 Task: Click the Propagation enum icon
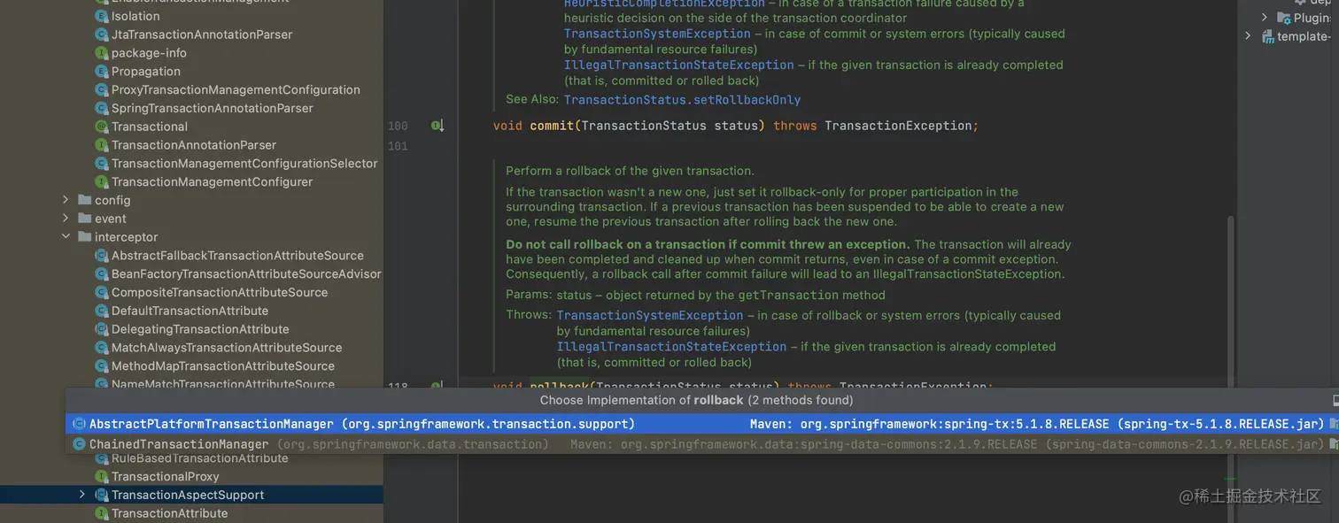click(102, 72)
